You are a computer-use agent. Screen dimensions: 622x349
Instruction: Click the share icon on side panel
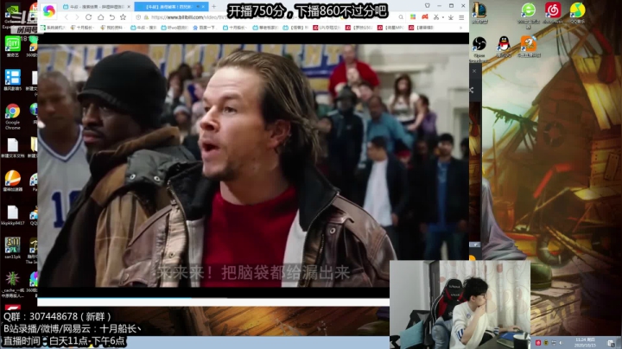(472, 90)
